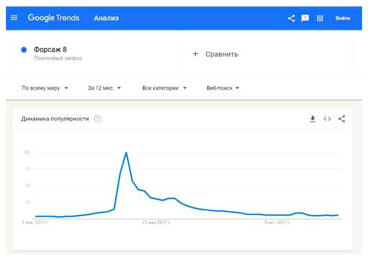Go to Google Trends home logo
Image resolution: width=368 pixels, height=260 pixels.
tap(53, 18)
